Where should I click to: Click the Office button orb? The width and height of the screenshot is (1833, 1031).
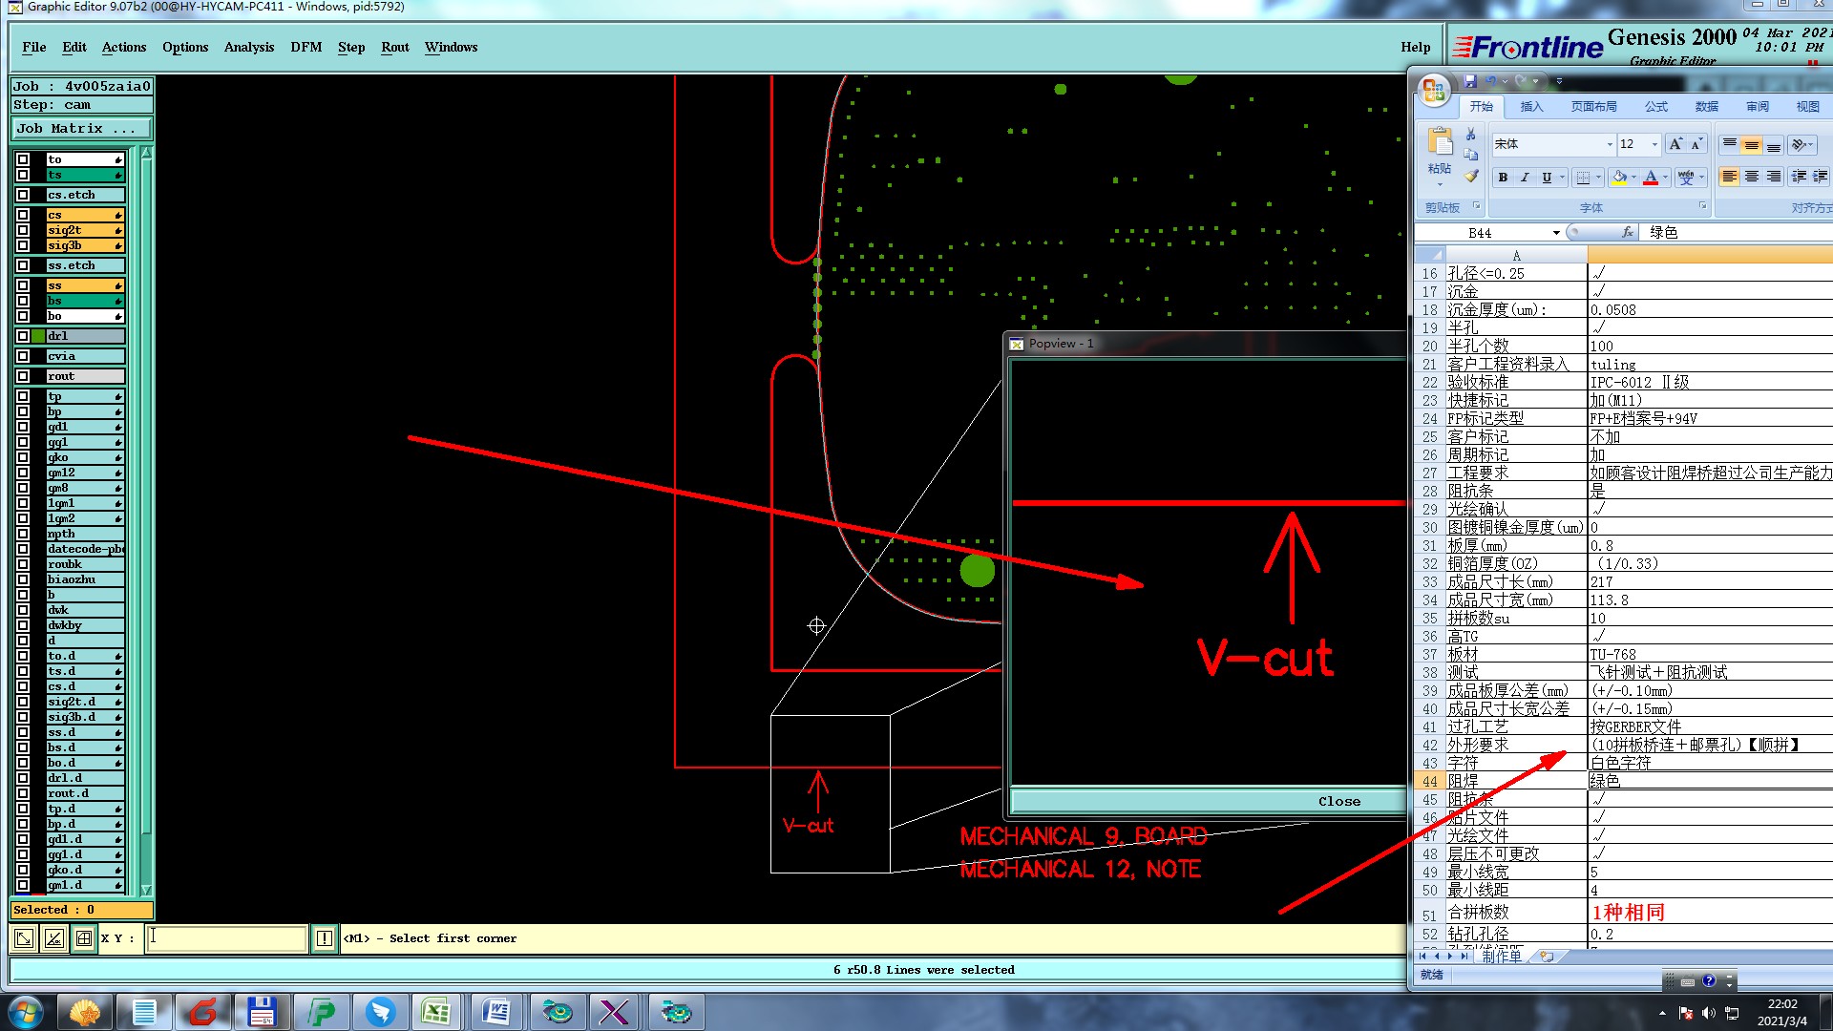(1433, 92)
